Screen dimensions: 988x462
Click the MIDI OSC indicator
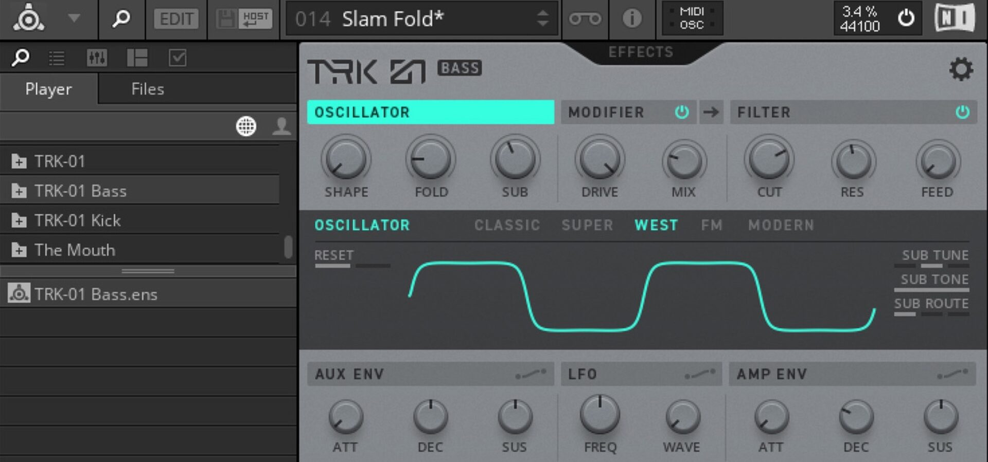click(692, 19)
